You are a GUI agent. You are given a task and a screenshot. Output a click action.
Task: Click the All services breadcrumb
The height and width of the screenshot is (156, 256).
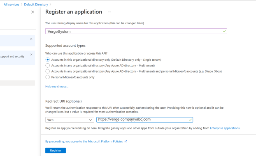point(12,5)
